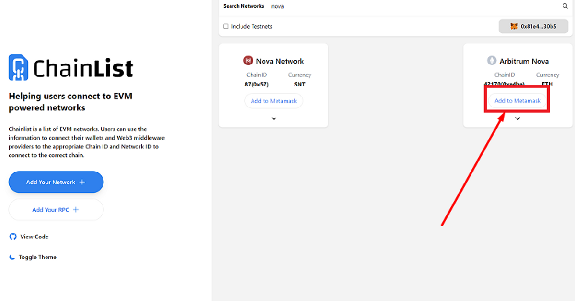The width and height of the screenshot is (575, 301).
Task: Click the plus icon in Add Your Network
Action: pyautogui.click(x=82, y=182)
